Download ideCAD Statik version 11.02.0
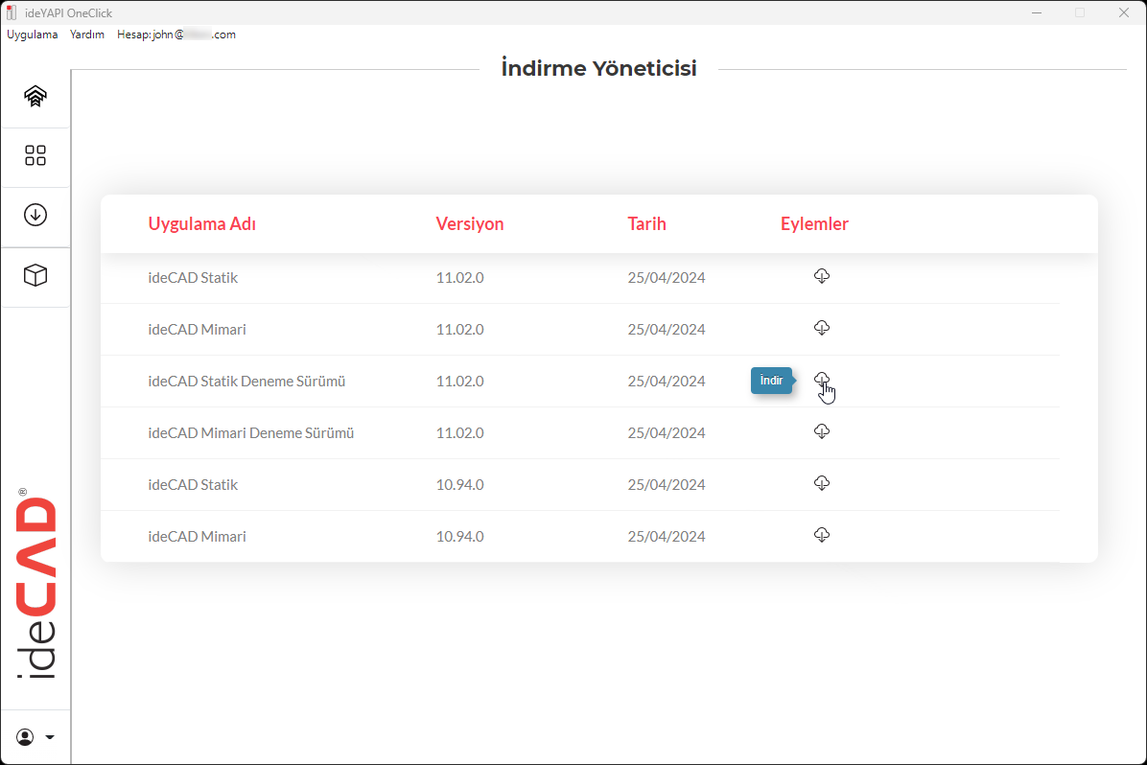Screen dimensions: 1147x765 click(x=821, y=276)
